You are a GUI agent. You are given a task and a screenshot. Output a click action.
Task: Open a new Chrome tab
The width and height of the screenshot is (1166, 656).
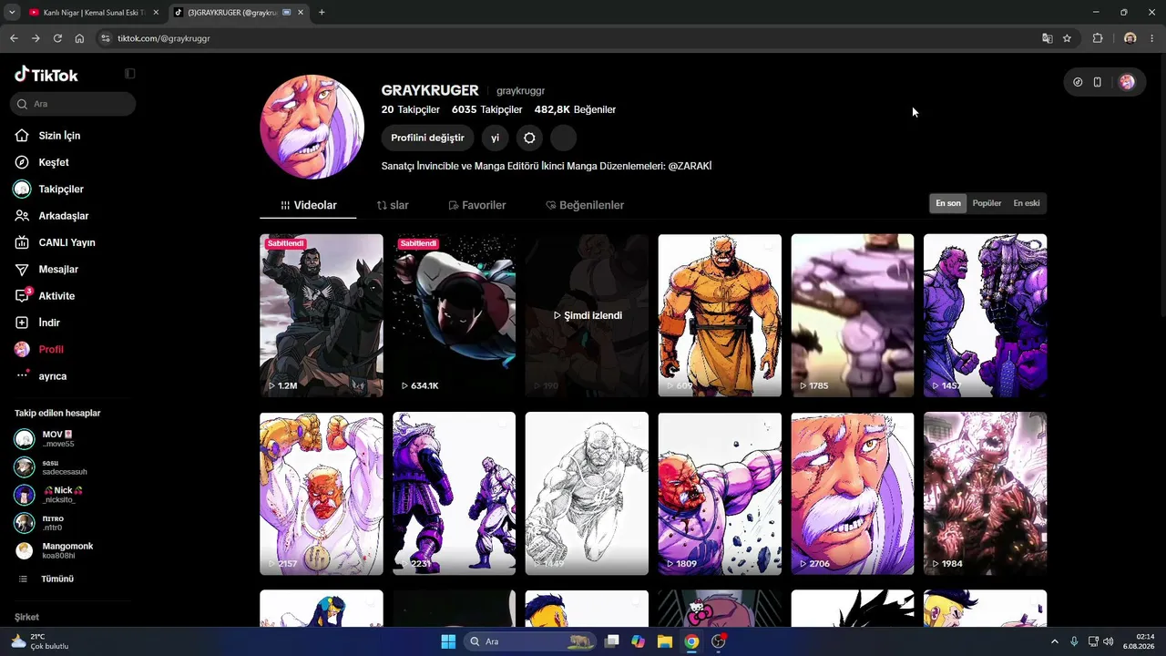[322, 13]
